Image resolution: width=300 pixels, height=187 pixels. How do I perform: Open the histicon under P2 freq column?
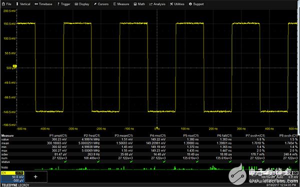pyautogui.click(x=84, y=168)
